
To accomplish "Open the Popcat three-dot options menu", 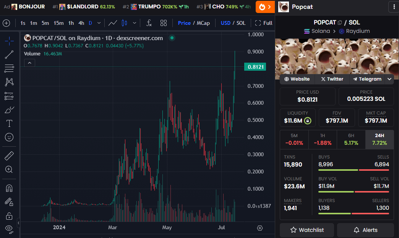I will (x=394, y=7).
